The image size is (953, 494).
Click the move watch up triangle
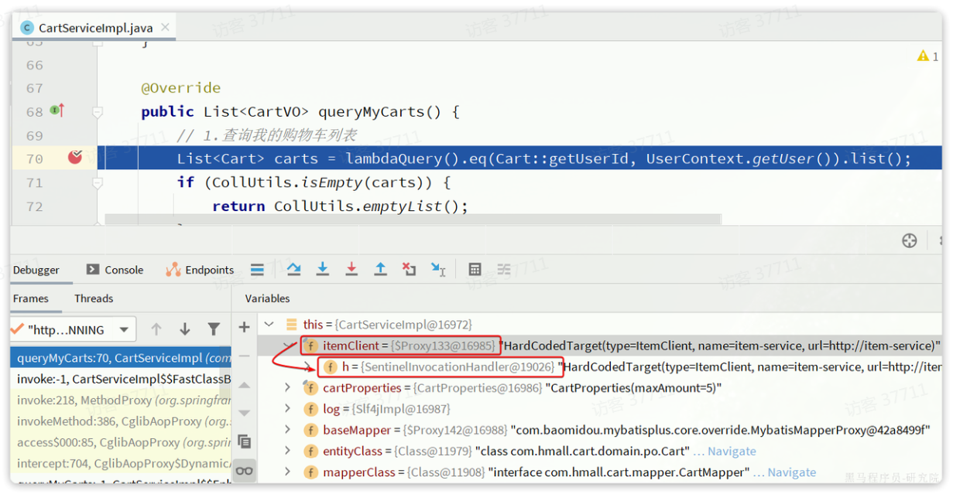(244, 384)
